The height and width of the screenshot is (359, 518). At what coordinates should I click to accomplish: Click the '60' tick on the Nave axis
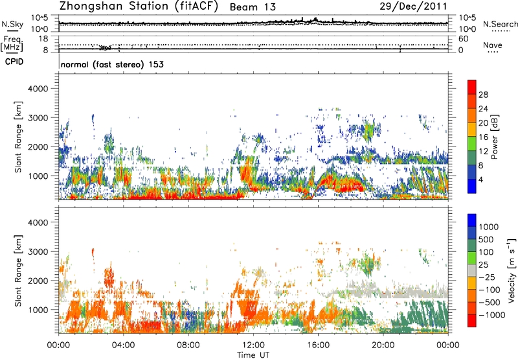tap(464, 39)
